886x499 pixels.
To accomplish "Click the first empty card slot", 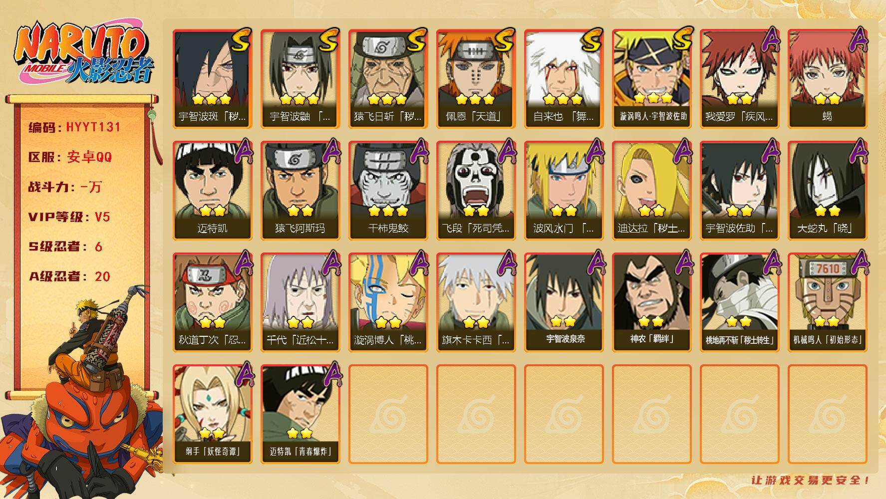I will (x=388, y=414).
